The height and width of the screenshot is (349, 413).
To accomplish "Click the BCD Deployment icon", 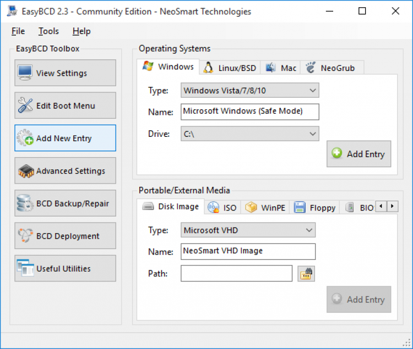I will click(25, 236).
